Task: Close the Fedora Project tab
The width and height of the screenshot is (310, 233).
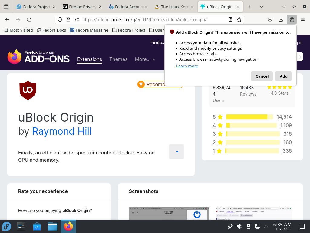Action: pyautogui.click(x=54, y=7)
